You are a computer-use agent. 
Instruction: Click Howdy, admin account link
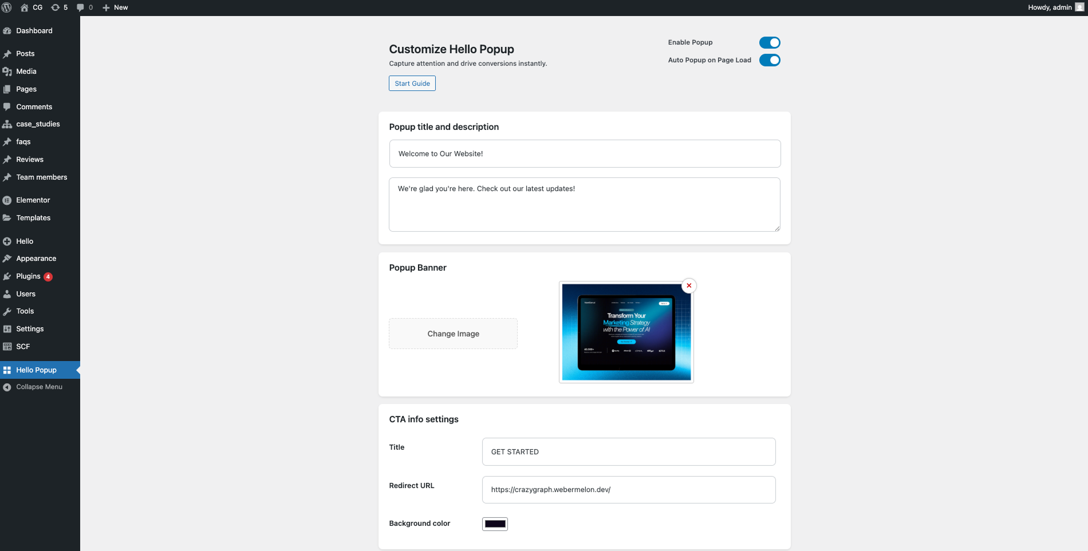(1050, 7)
